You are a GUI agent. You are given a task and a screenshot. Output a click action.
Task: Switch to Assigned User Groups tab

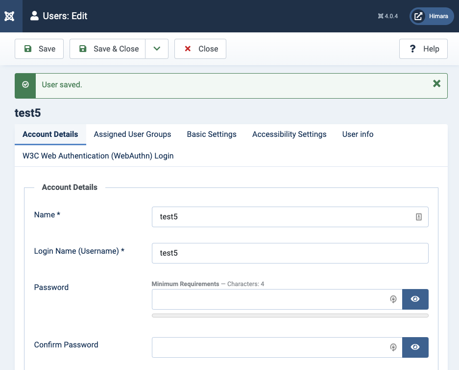tap(132, 134)
